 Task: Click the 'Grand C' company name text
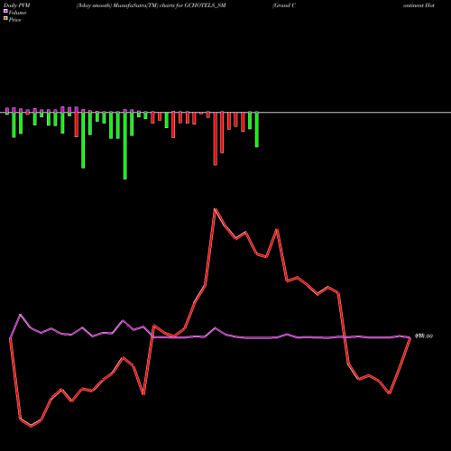(284, 5)
